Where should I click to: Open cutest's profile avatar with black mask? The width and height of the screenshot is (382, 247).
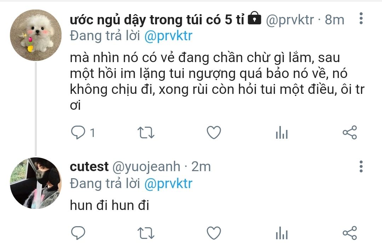[36, 183]
